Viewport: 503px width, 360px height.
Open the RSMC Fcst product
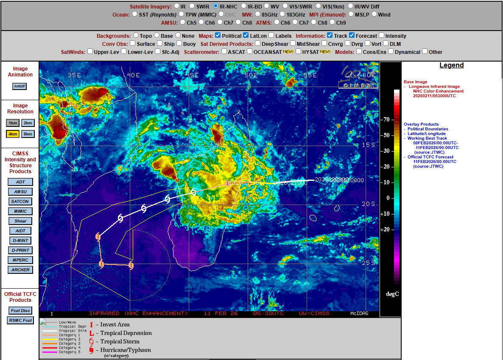(x=20, y=321)
